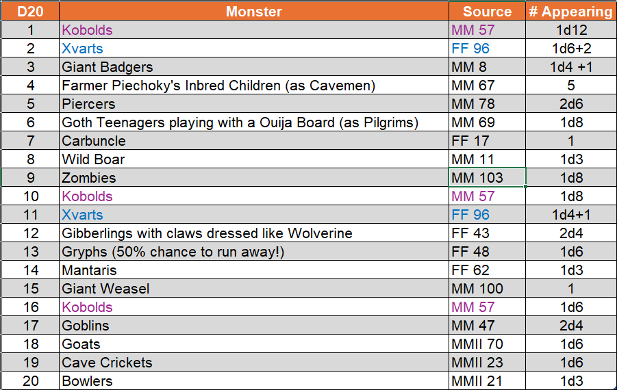Viewport: 617px width, 390px height.
Task: Click the Bowlers cell in row 20
Action: click(254, 381)
